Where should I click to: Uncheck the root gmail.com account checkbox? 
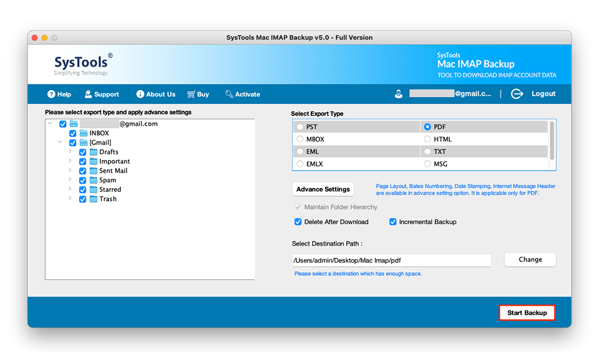tap(62, 124)
